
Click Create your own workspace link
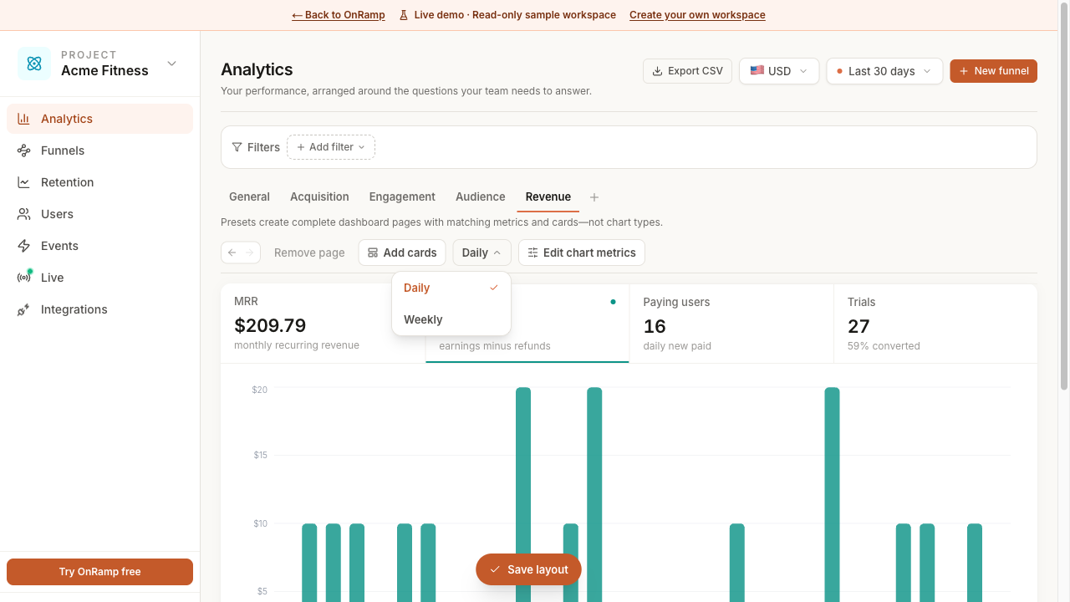697,15
